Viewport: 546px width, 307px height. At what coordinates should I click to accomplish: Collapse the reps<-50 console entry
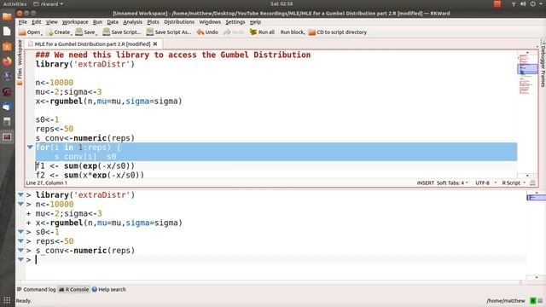[x=20, y=240]
